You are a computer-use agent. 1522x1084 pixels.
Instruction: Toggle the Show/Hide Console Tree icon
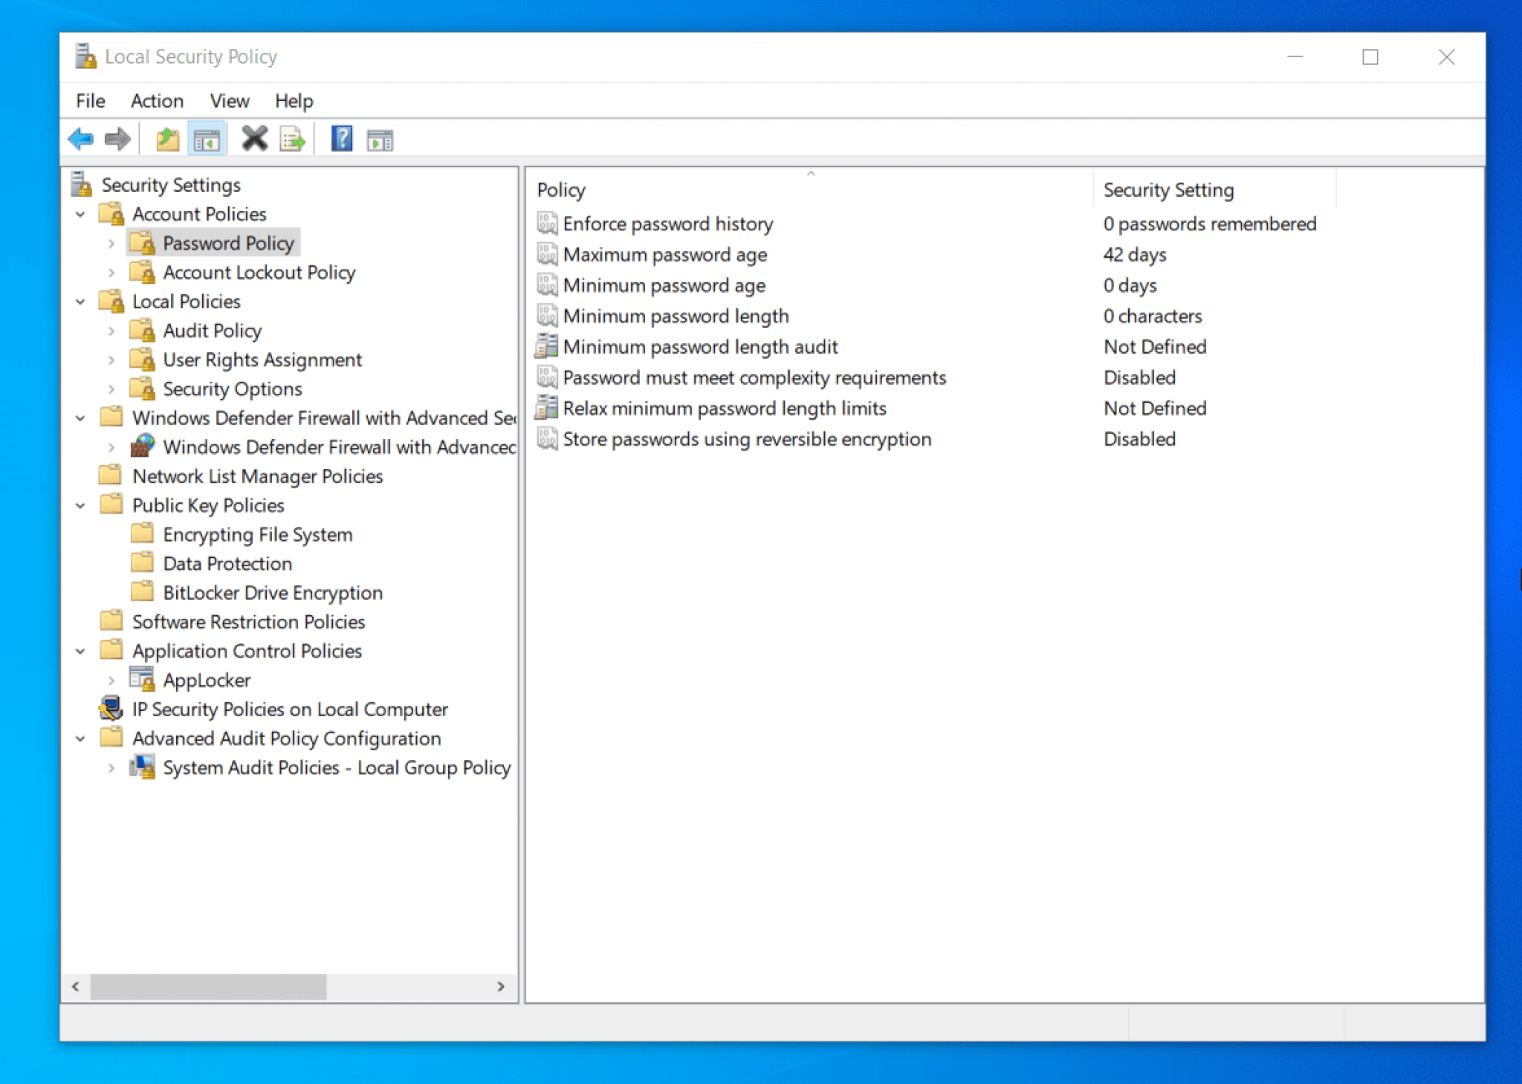coord(207,138)
